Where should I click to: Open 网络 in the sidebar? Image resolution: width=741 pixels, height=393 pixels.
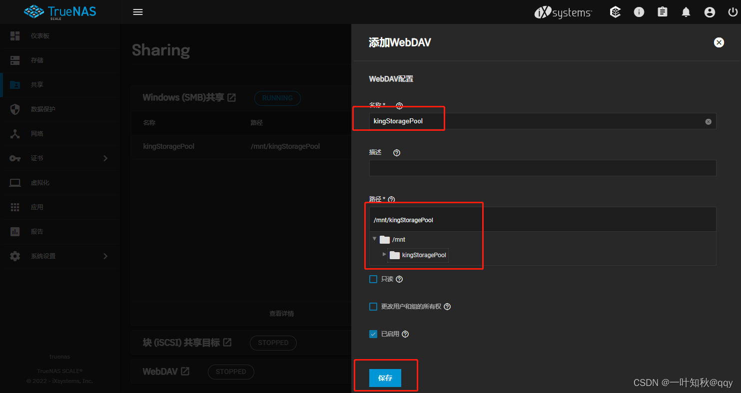coord(60,134)
